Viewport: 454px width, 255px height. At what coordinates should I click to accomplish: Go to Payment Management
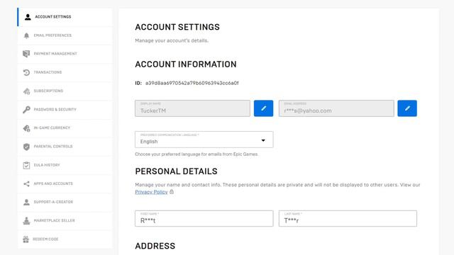[65, 54]
